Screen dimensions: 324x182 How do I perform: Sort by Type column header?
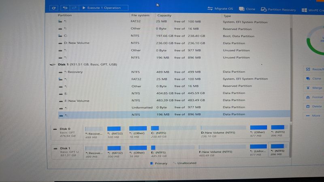click(x=227, y=16)
